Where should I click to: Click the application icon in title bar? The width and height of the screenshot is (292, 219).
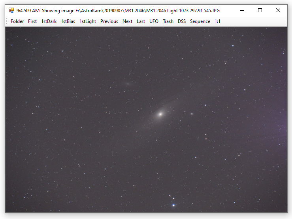[11, 10]
